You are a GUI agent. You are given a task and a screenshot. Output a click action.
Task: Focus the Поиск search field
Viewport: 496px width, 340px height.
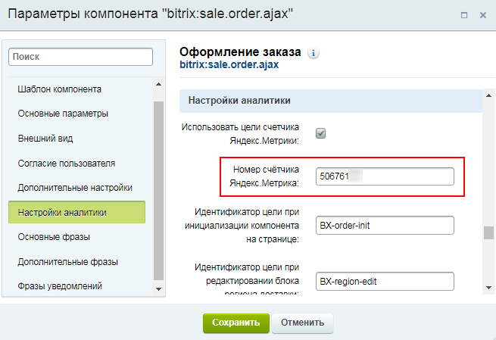tap(83, 57)
